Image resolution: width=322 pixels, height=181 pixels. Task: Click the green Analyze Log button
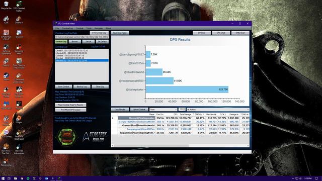tap(61, 41)
